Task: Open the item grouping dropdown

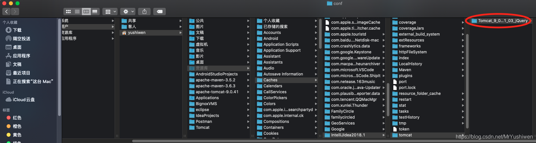Action: pos(110,12)
